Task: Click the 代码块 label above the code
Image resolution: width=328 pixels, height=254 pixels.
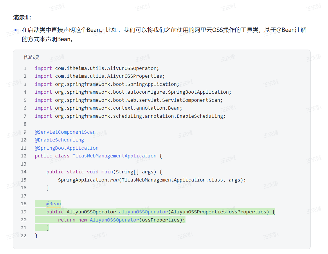Action: [x=31, y=57]
